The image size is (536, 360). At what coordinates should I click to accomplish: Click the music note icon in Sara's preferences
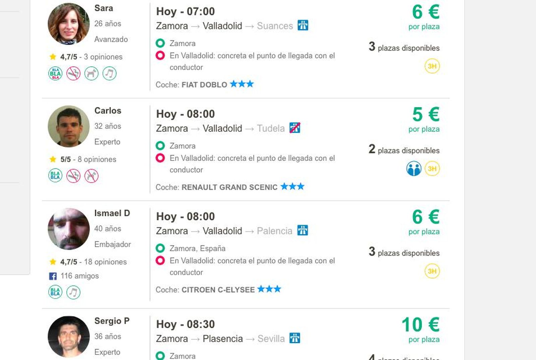(110, 73)
